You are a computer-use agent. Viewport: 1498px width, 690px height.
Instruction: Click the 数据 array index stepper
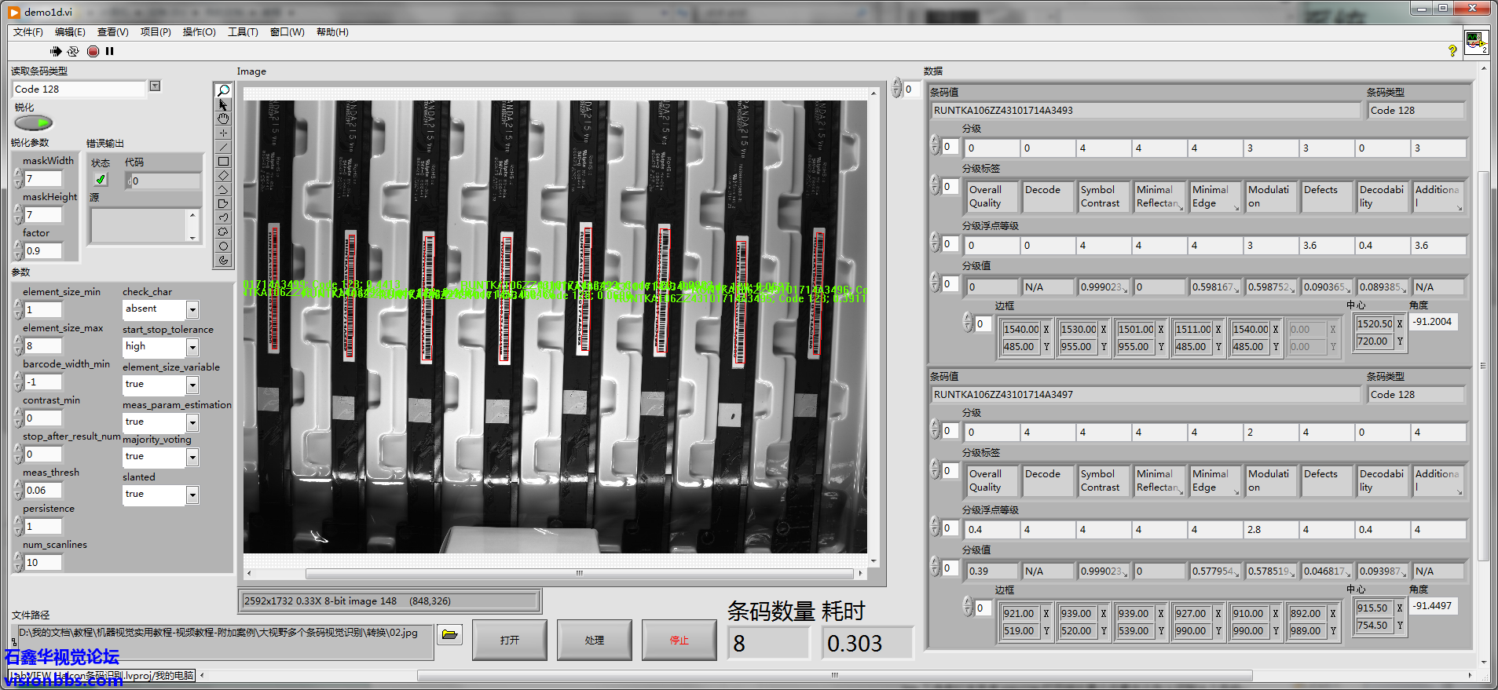click(x=897, y=89)
